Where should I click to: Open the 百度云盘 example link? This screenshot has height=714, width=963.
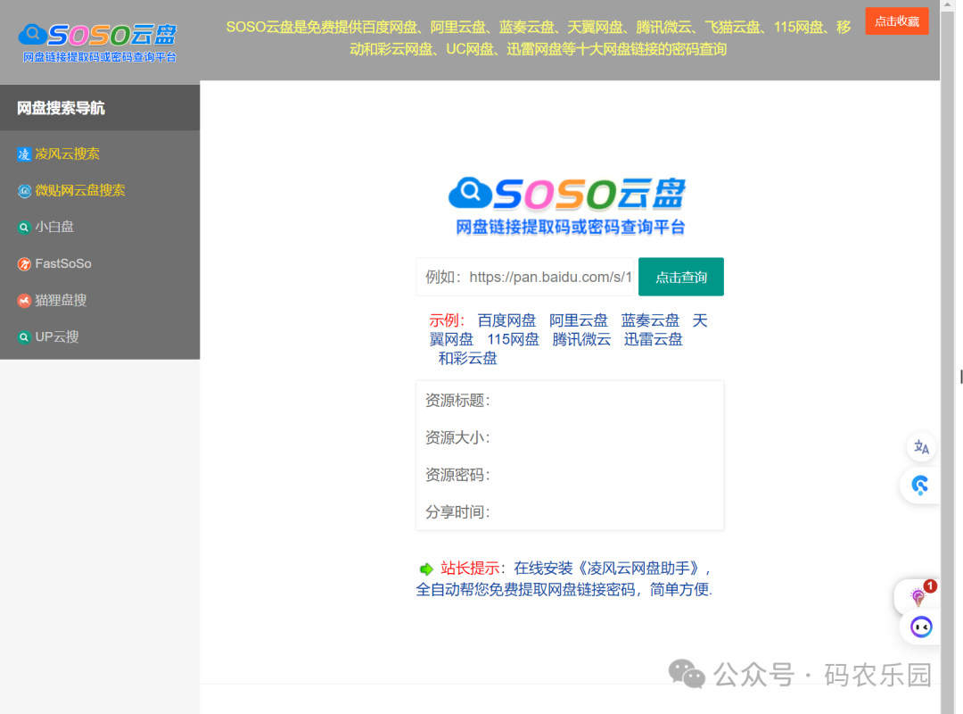[x=508, y=320]
